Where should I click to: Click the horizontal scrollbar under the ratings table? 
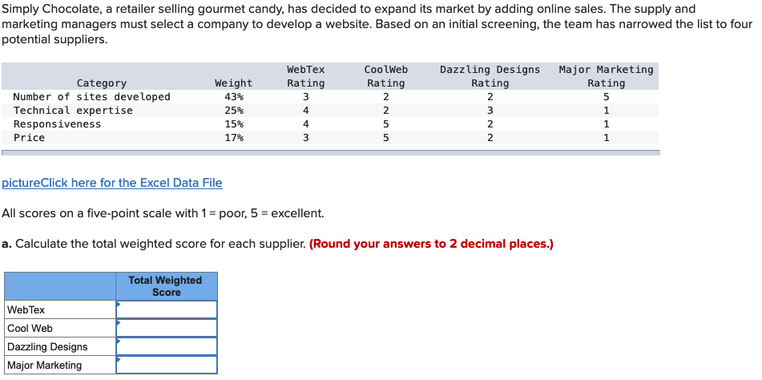330,152
